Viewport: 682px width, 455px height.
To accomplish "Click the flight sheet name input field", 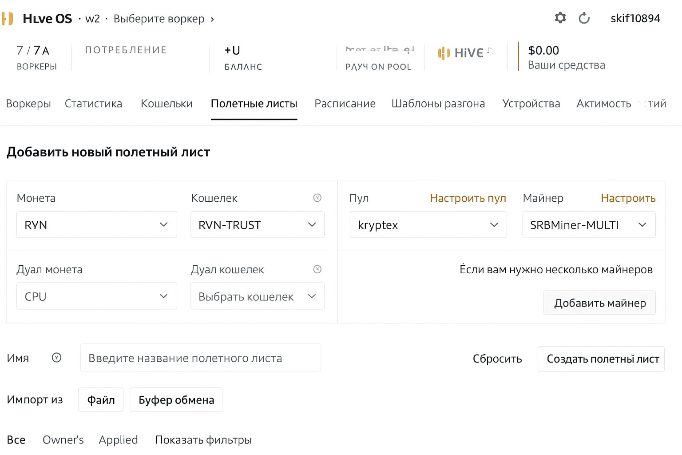I will click(x=200, y=358).
